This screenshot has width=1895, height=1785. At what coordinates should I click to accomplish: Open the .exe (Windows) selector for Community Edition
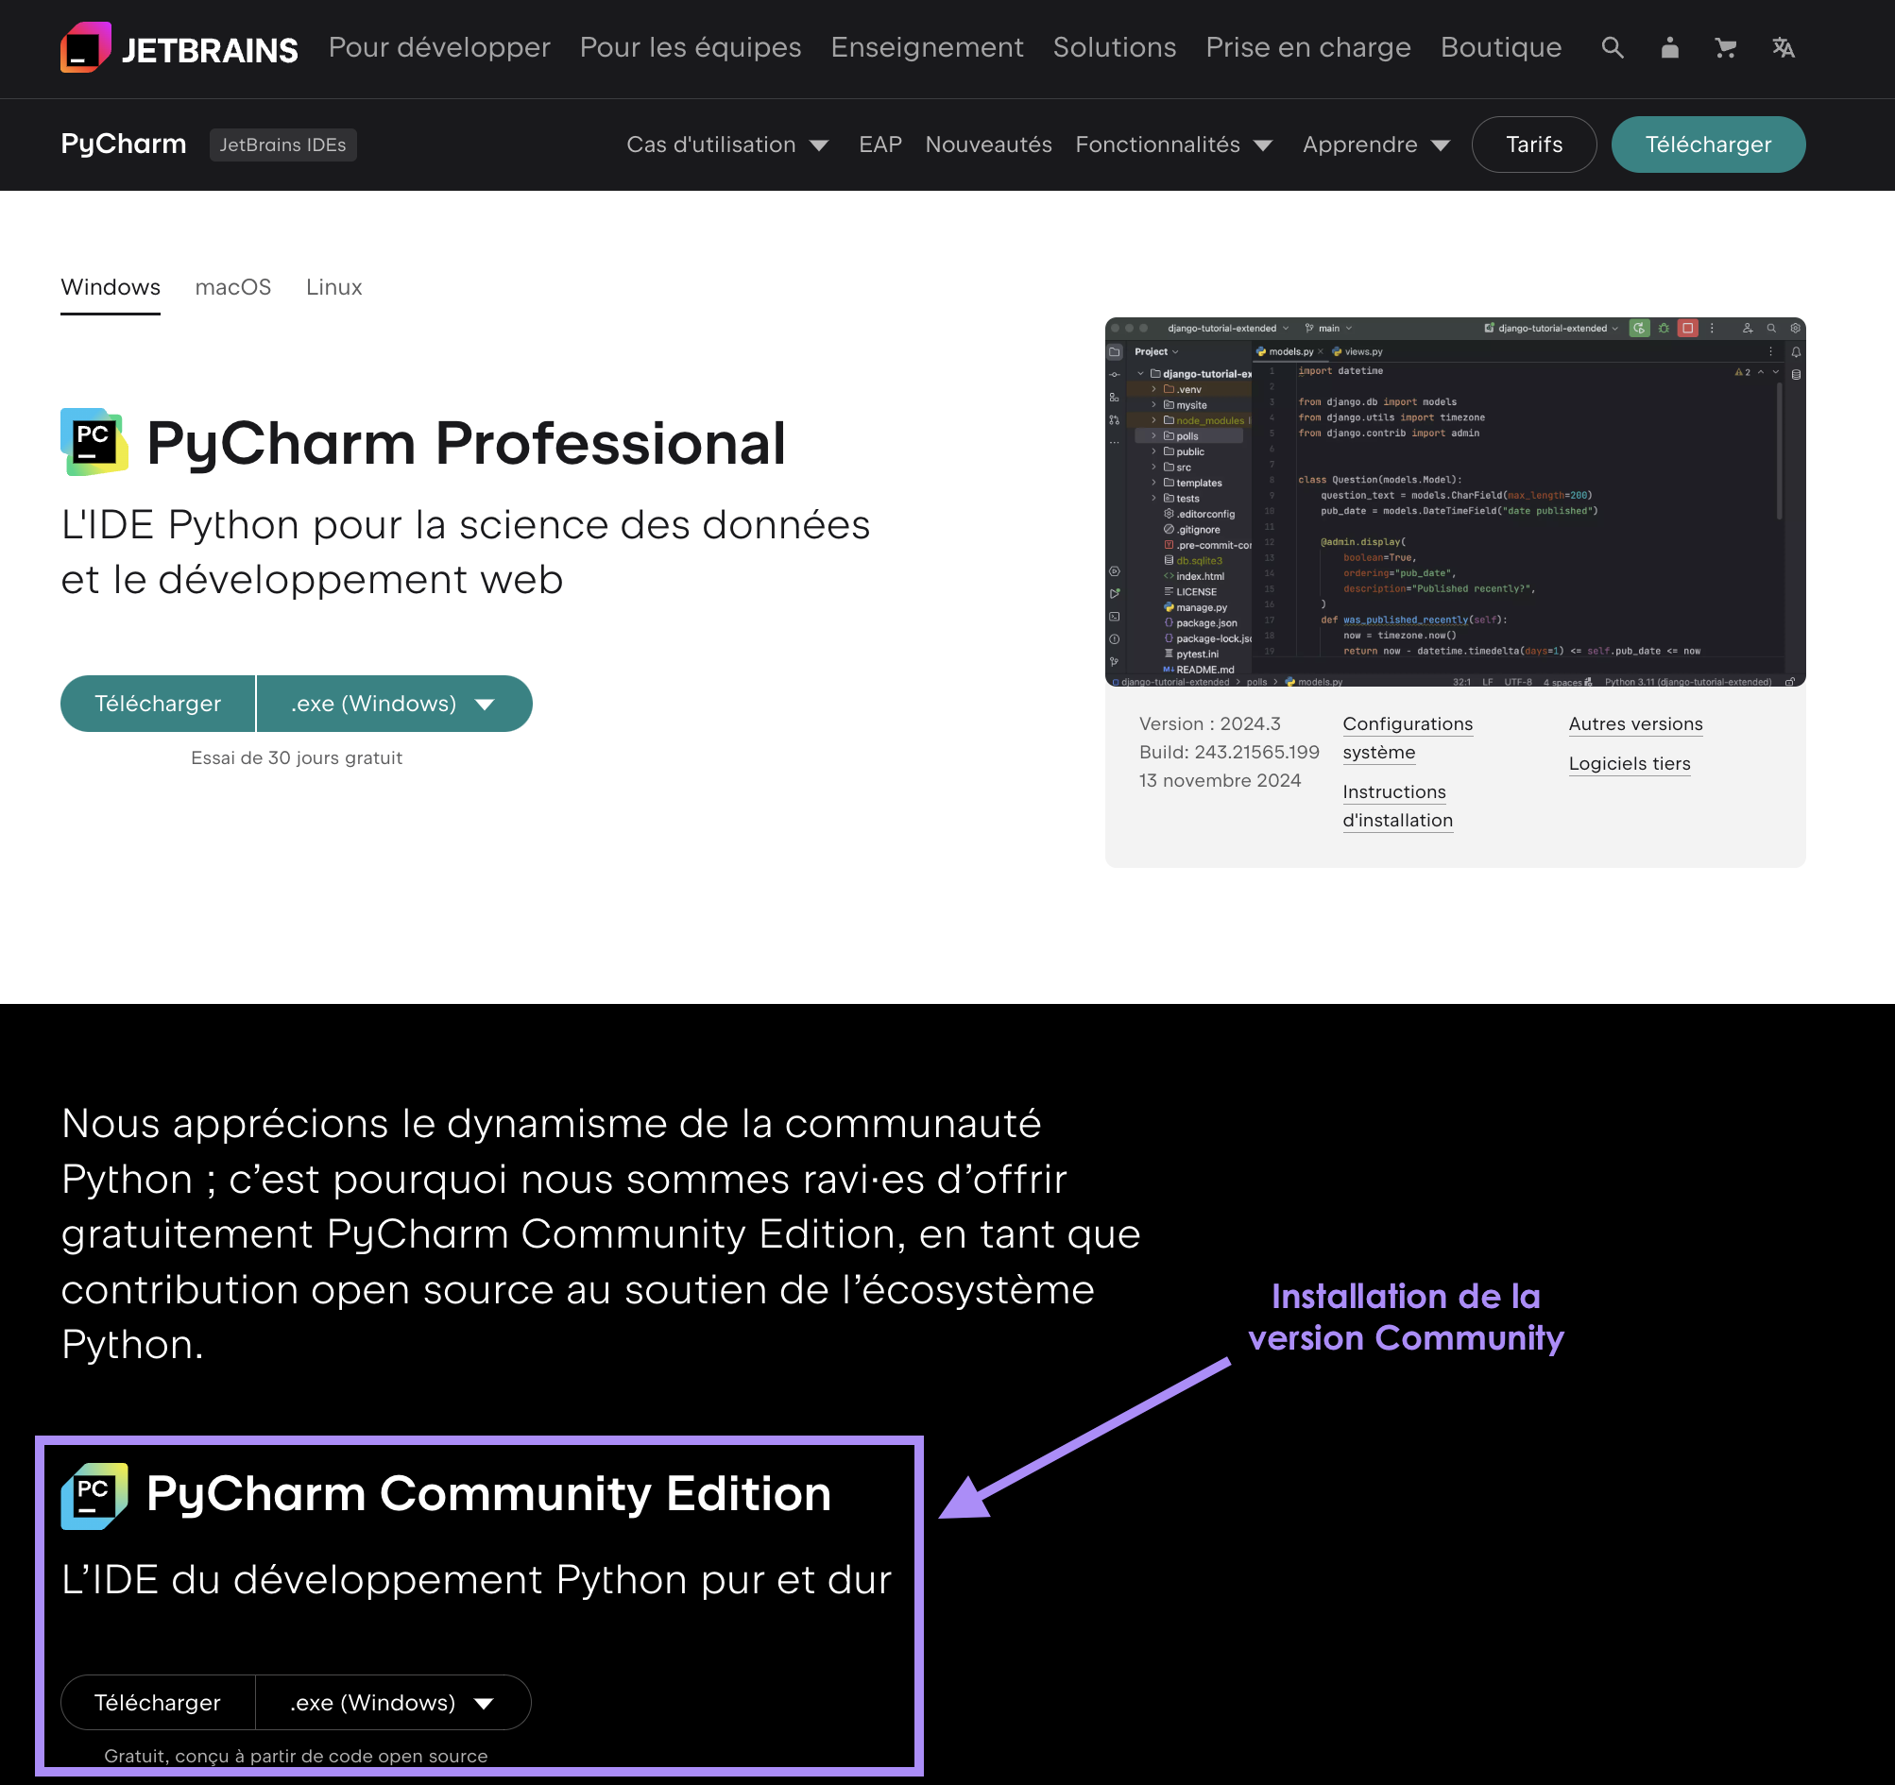[392, 1702]
